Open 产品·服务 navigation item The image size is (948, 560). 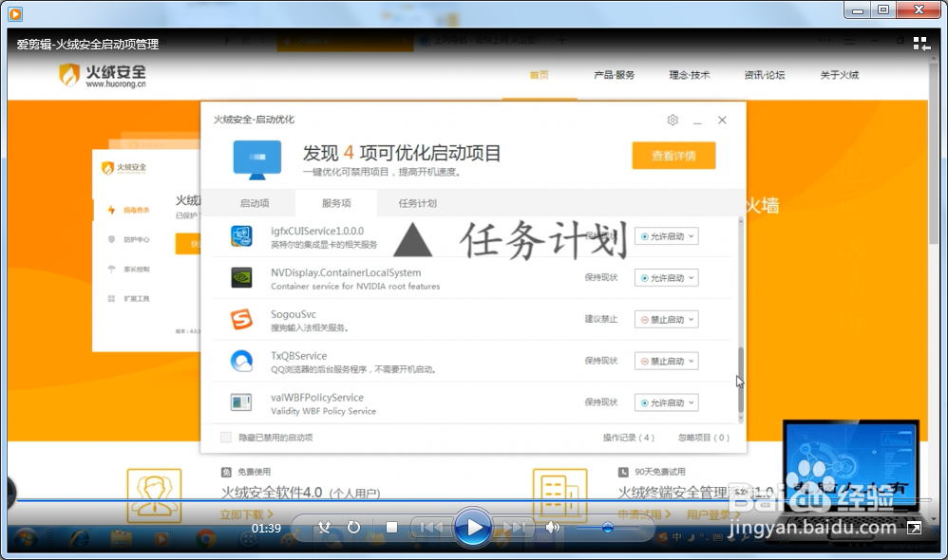pos(615,75)
